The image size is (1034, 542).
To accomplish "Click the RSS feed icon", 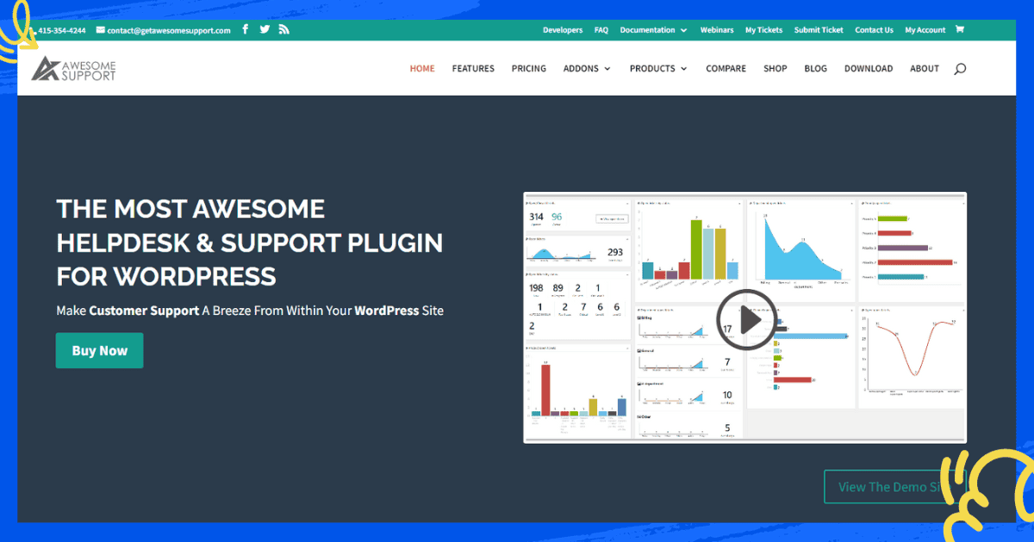I will coord(283,29).
